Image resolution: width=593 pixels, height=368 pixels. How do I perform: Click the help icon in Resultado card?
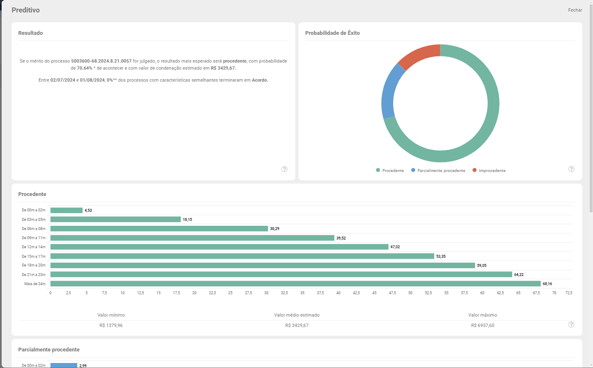(x=284, y=169)
